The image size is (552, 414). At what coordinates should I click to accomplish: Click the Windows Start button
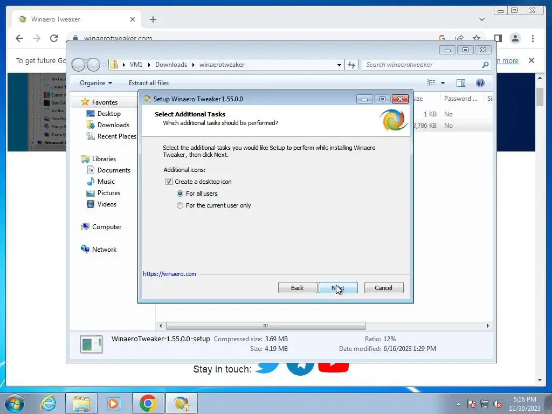click(14, 403)
